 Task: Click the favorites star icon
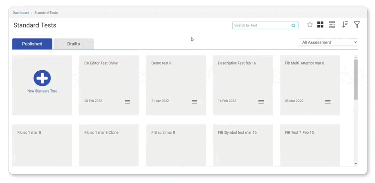[x=310, y=25]
